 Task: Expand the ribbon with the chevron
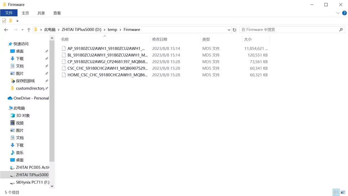[338, 13]
